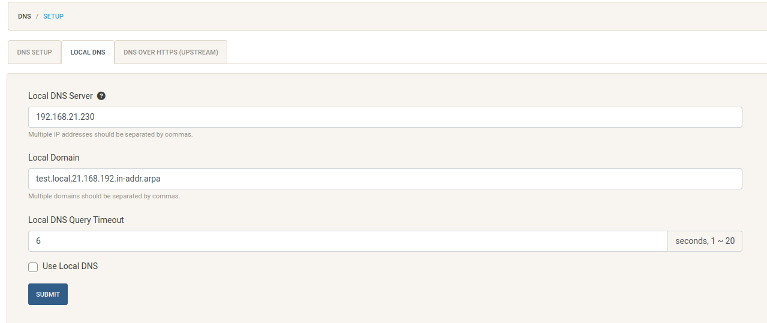Switch to the DNS Setup tab

tap(35, 52)
